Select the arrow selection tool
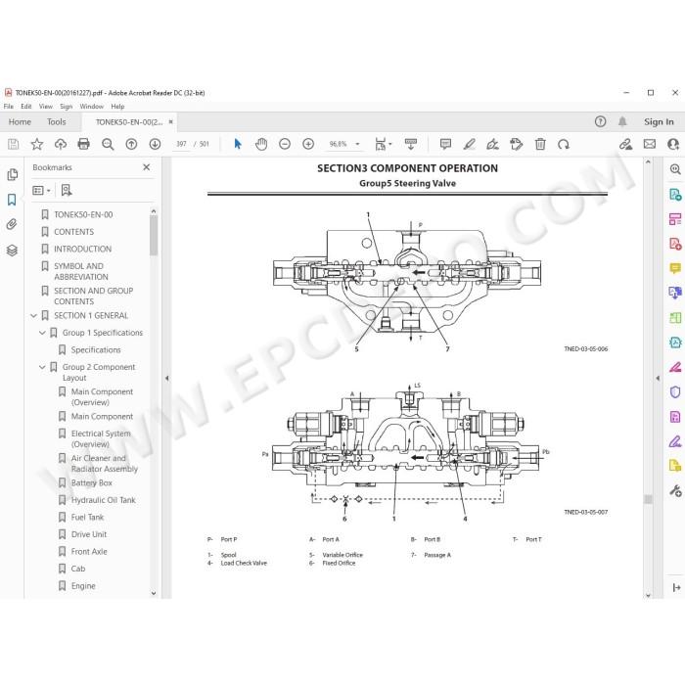The height and width of the screenshot is (685, 685). (x=238, y=144)
